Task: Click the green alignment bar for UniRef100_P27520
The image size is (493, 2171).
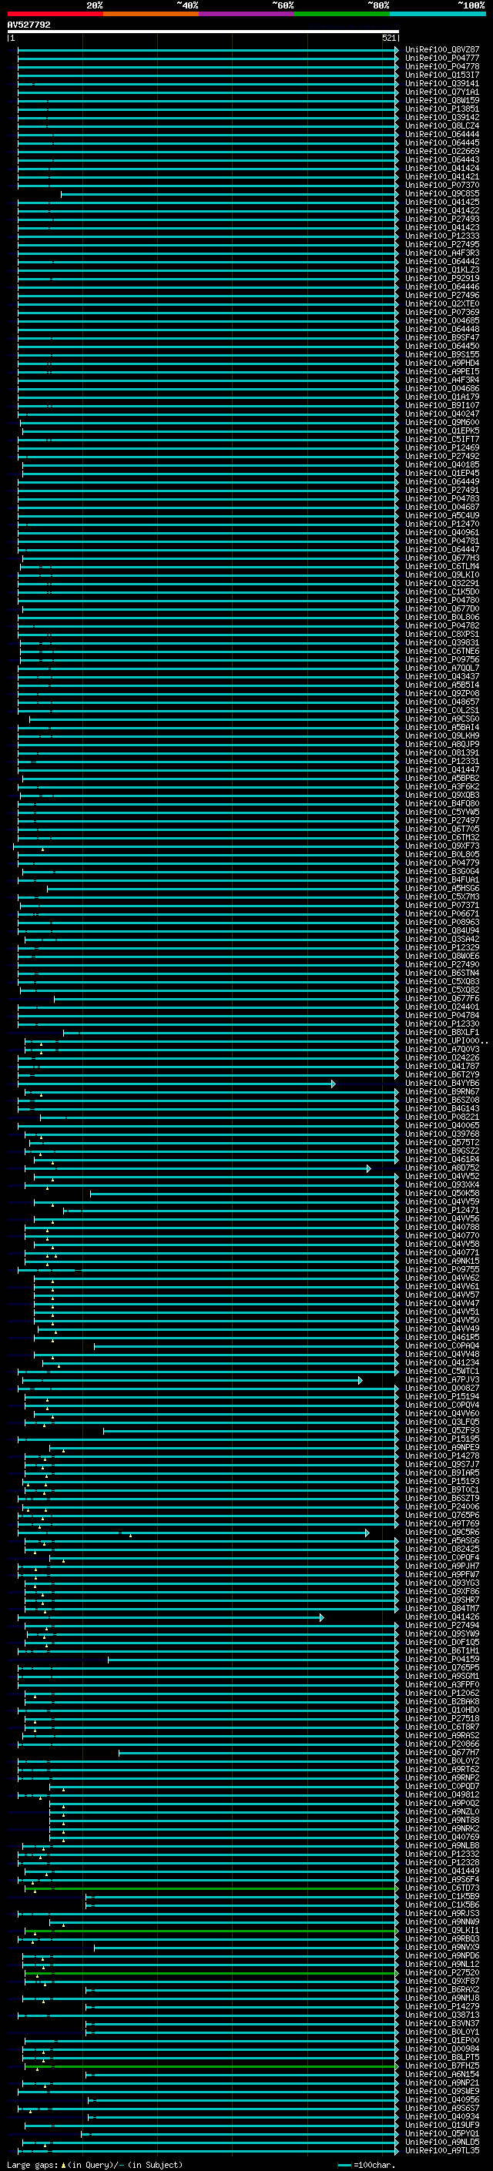Action: pos(211,1972)
